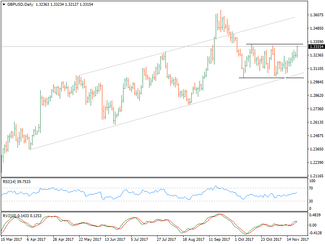The height and width of the screenshot is (244, 325).
Task: Click the 1.36075 price axis label
Action: pos(316,15)
